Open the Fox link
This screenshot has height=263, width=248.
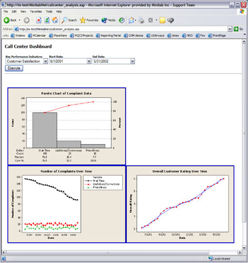point(201,36)
